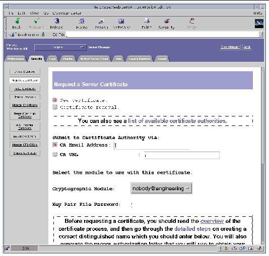Click the Forward toolbar icon

coord(37,23)
